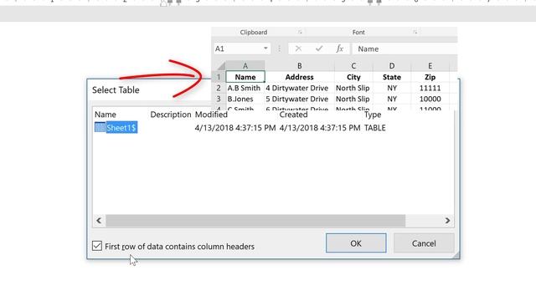The image size is (536, 301).
Task: Open the Excel Name Box dropdown arrow
Action: (265, 48)
